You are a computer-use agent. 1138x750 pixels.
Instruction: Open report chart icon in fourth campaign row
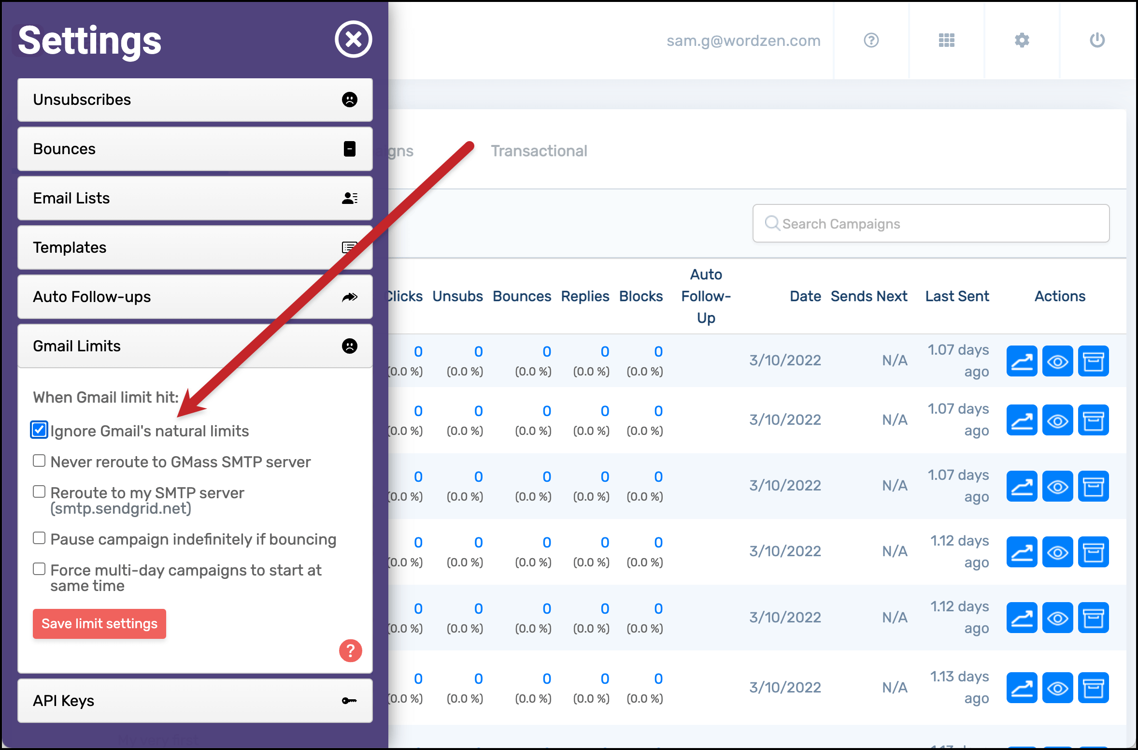click(1022, 552)
